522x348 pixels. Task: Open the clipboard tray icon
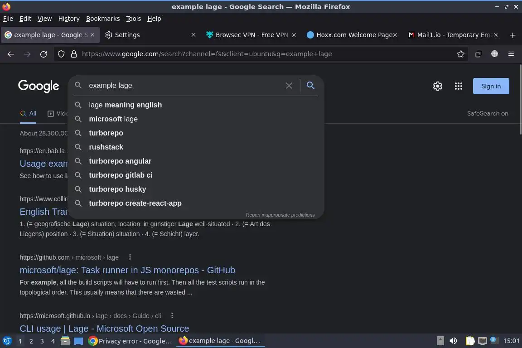click(470, 341)
